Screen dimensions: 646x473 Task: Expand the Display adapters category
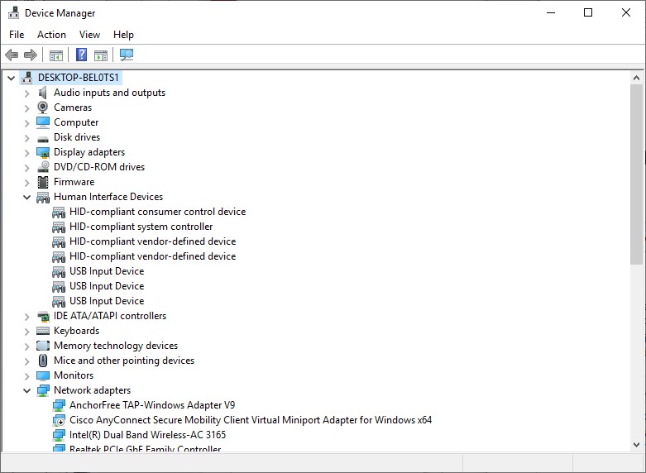click(26, 152)
